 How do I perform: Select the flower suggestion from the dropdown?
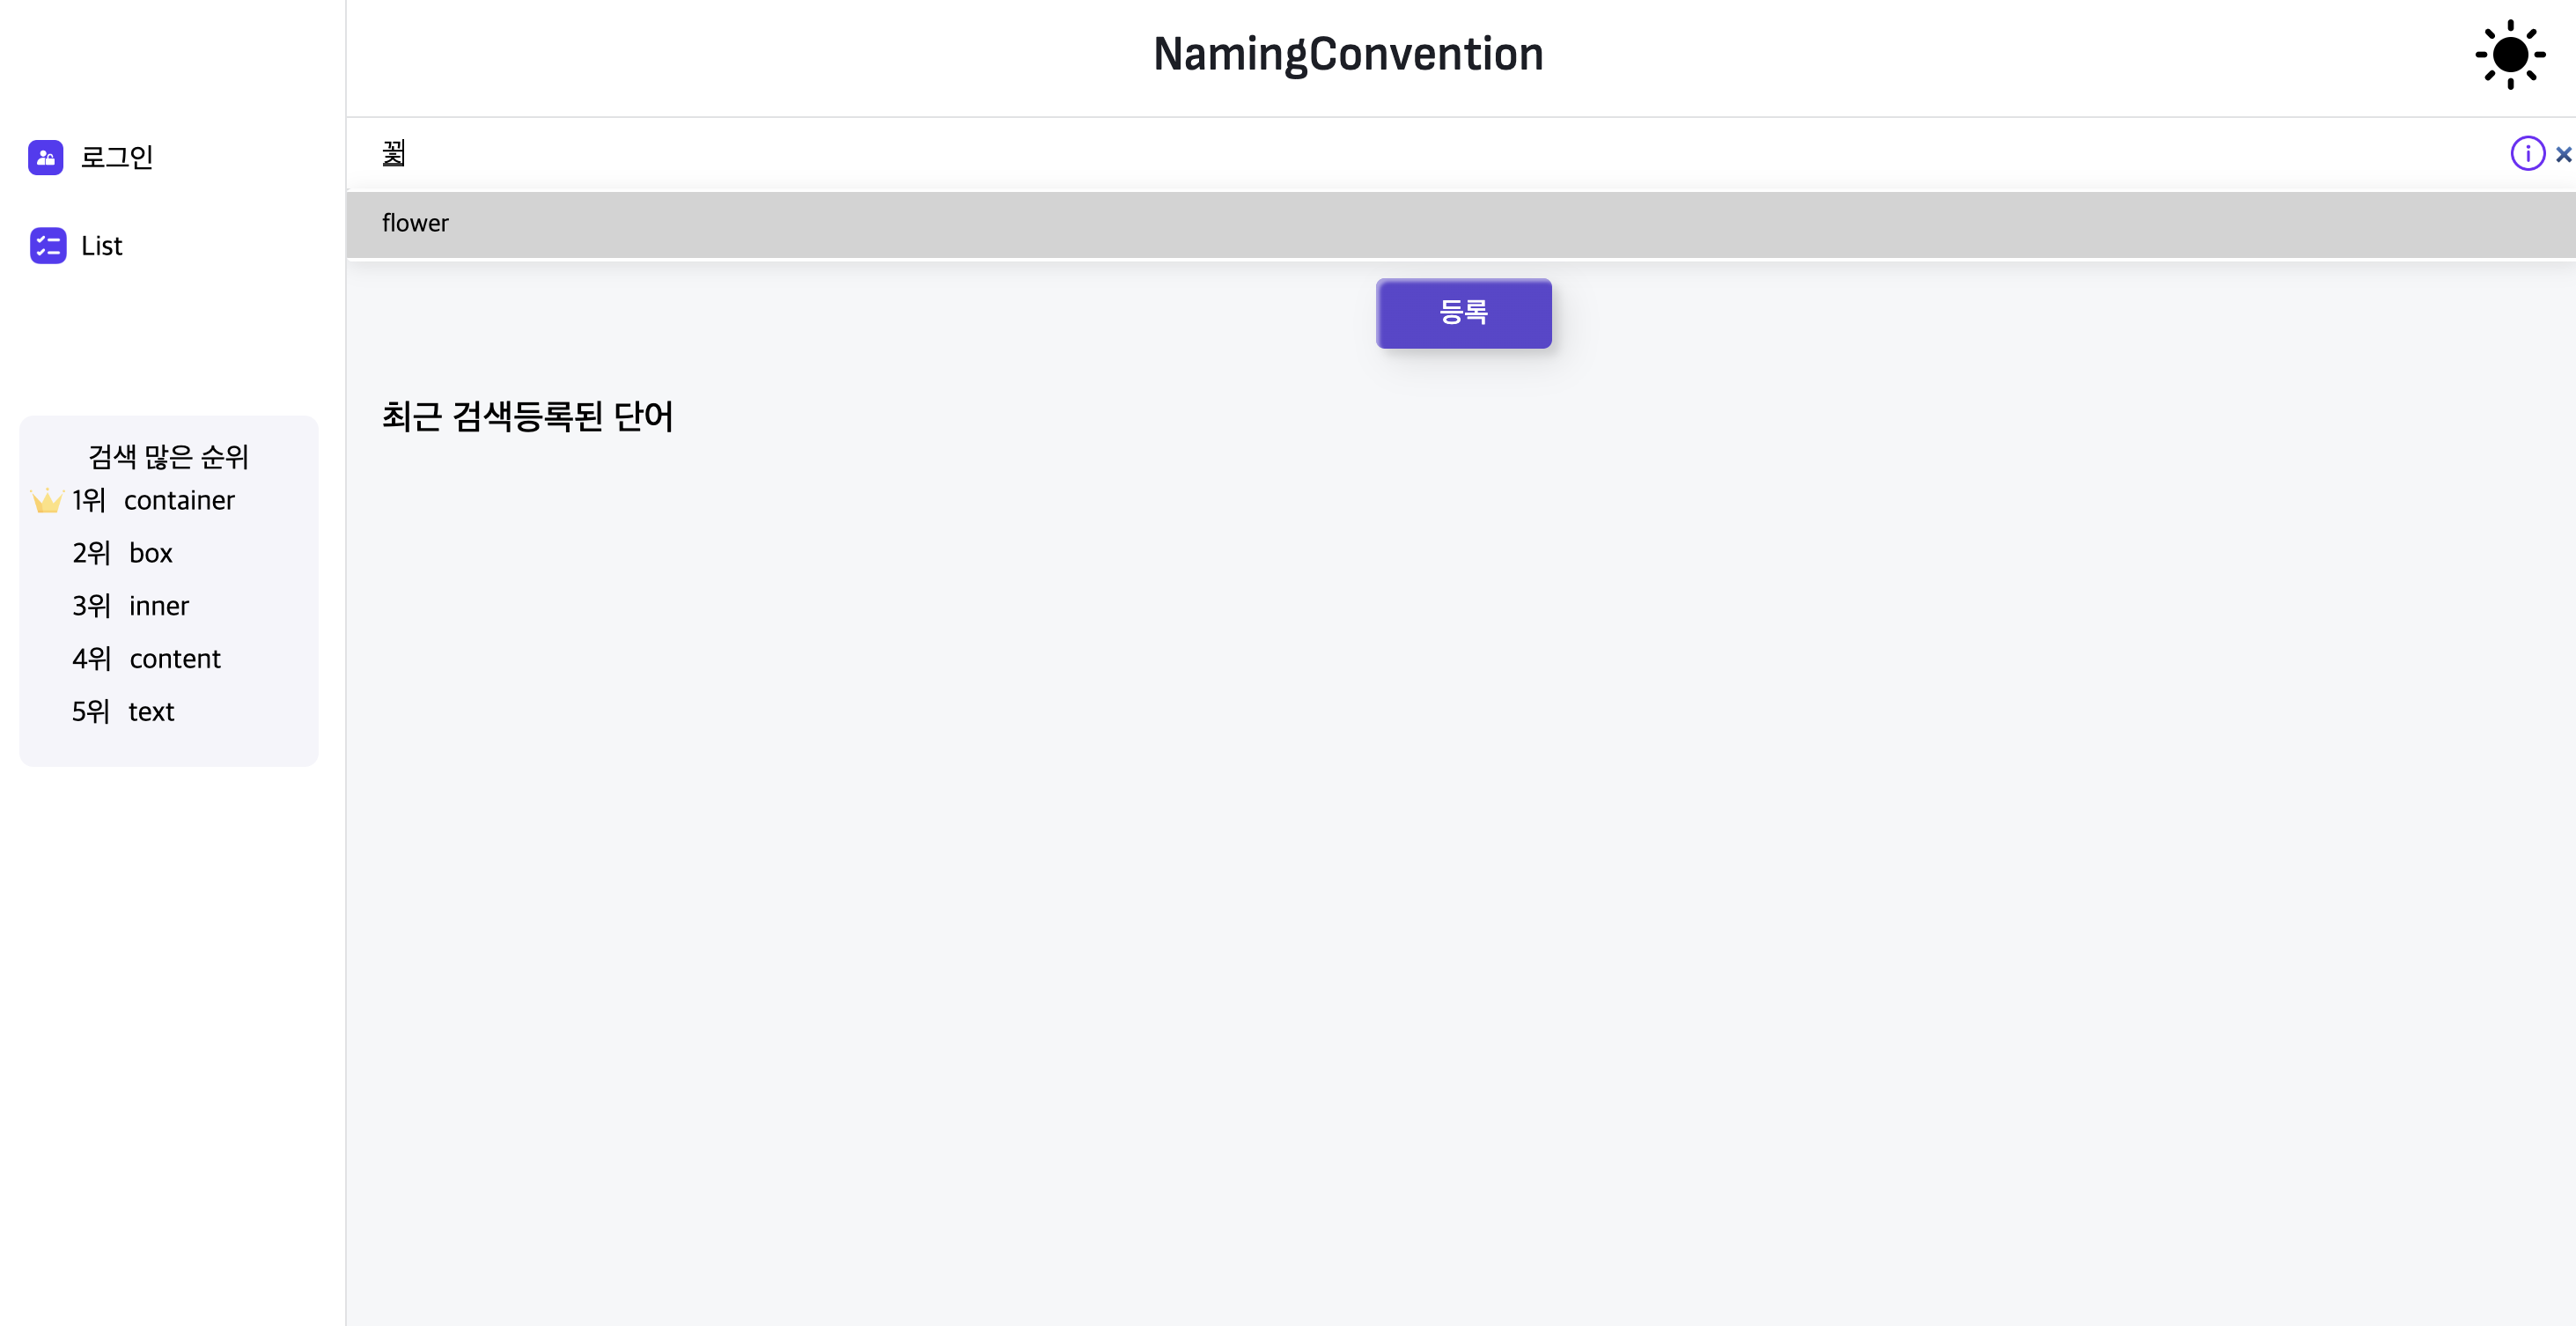click(415, 223)
